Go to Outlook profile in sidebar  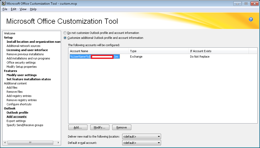pos(17,113)
